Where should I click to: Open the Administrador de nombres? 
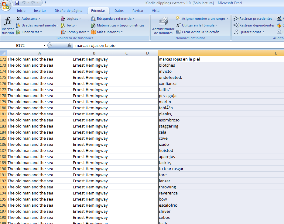click(x=163, y=26)
